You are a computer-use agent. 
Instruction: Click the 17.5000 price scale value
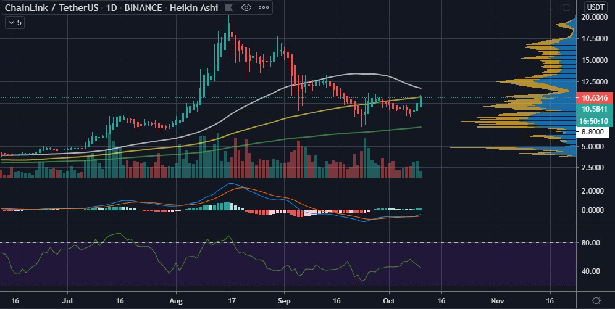(595, 39)
